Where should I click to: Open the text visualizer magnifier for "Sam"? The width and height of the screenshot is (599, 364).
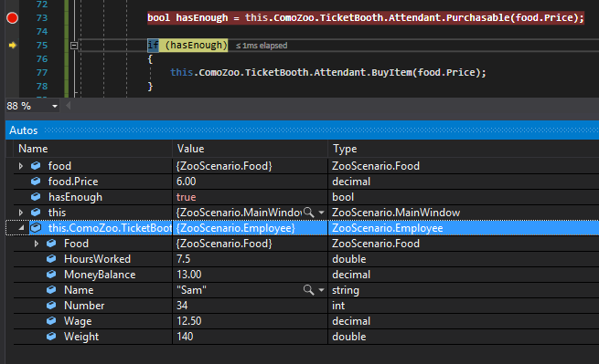[x=308, y=290]
